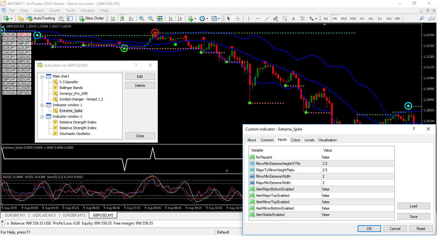Collapse the Main chart tree node
The width and height of the screenshot is (437, 245).
coord(42,76)
